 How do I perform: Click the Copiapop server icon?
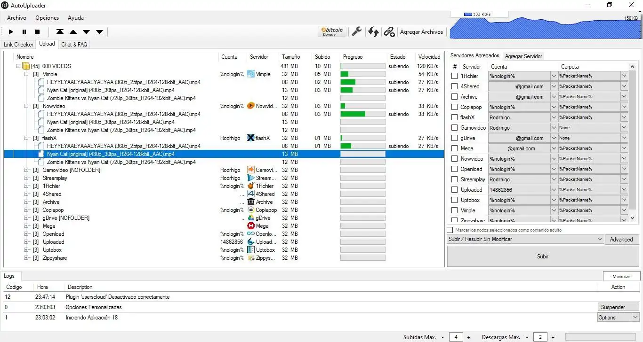(x=251, y=210)
